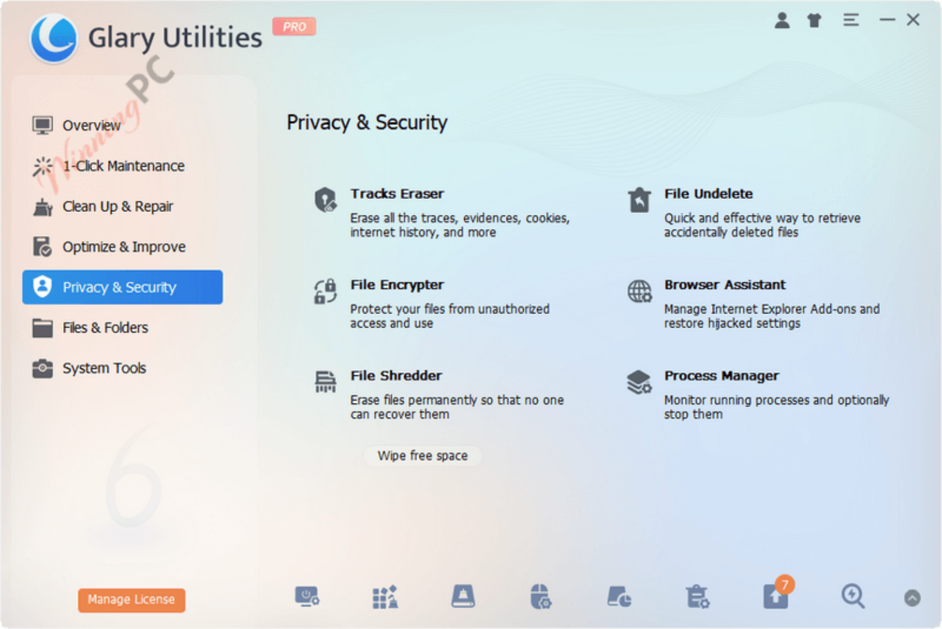Screen dimensions: 942x629
Task: Select the System Tools section
Action: pyautogui.click(x=104, y=368)
